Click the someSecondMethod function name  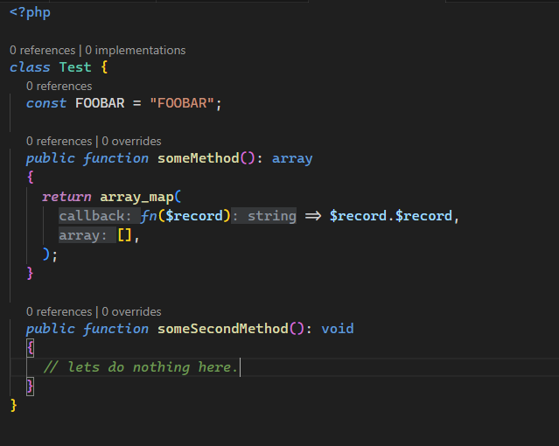pos(222,329)
